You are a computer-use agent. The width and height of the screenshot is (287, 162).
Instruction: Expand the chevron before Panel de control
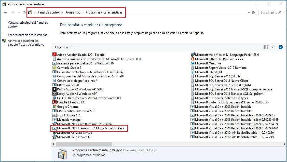[35, 12]
